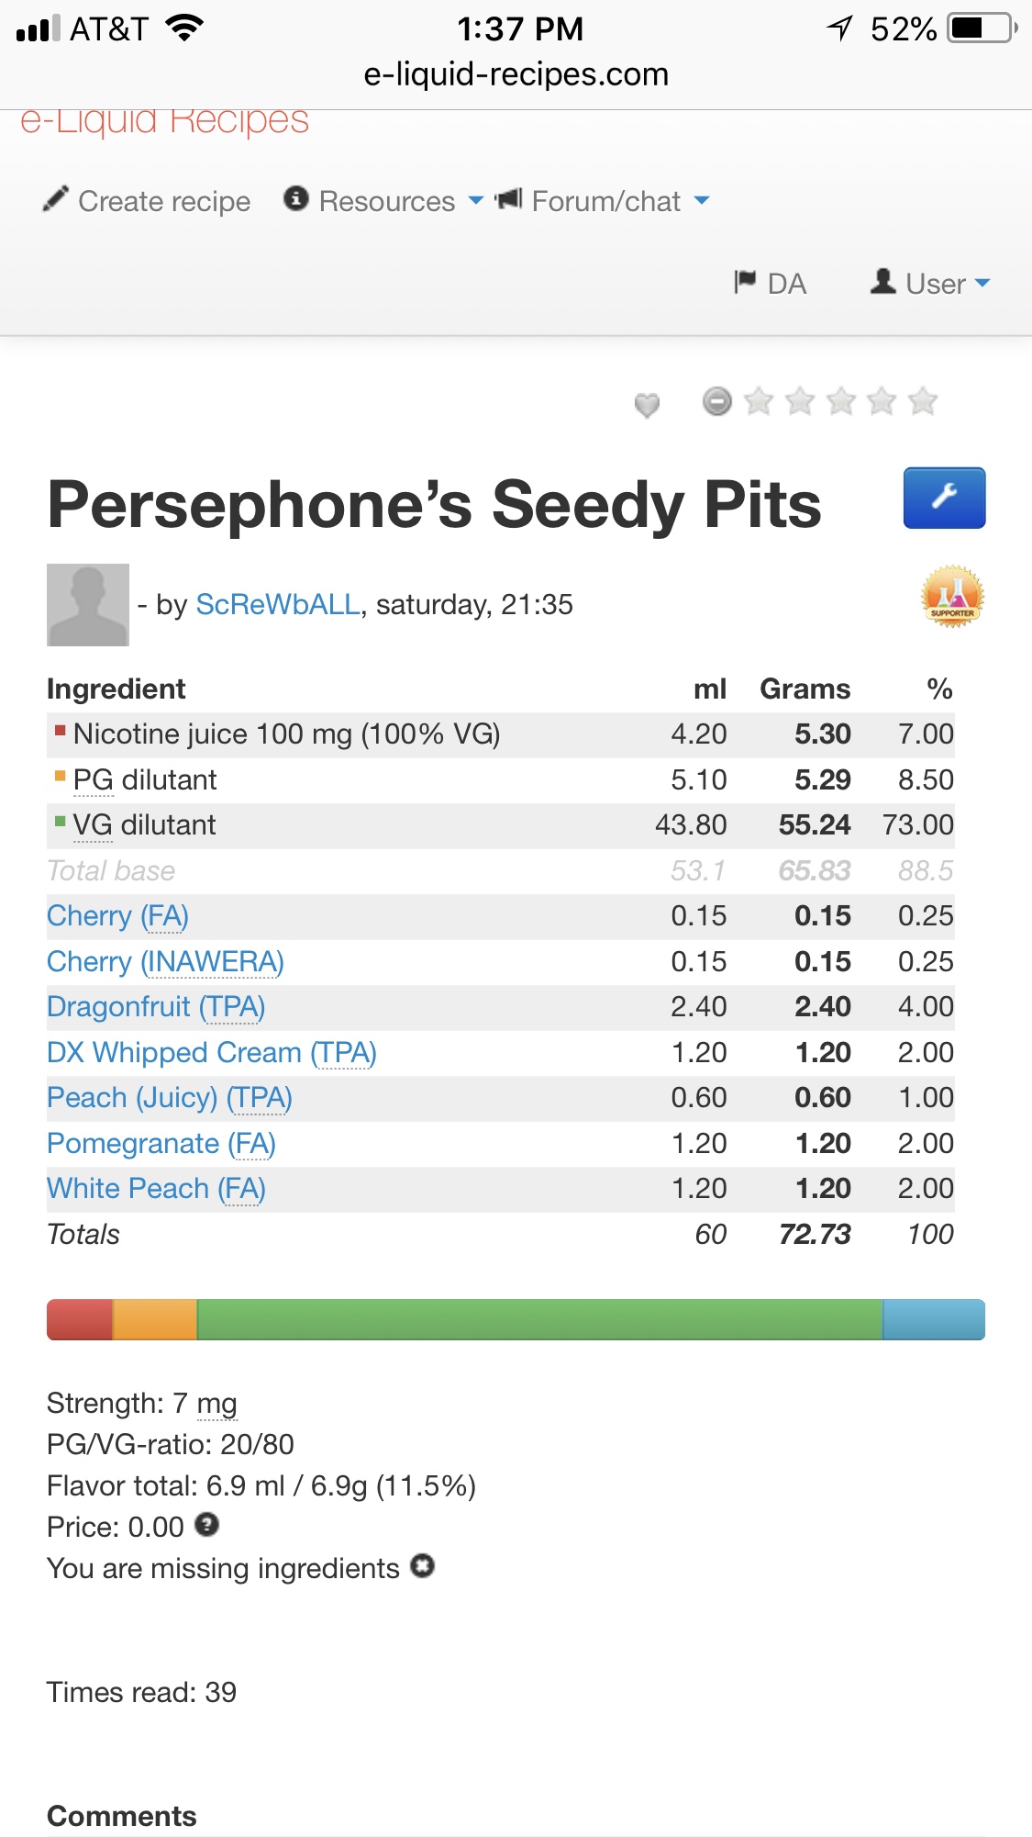Open the Forum/chat dropdown

702,200
